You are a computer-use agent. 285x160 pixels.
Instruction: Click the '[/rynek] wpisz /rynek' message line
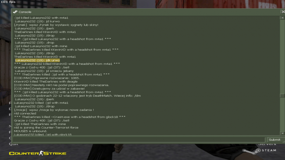pos(56,25)
